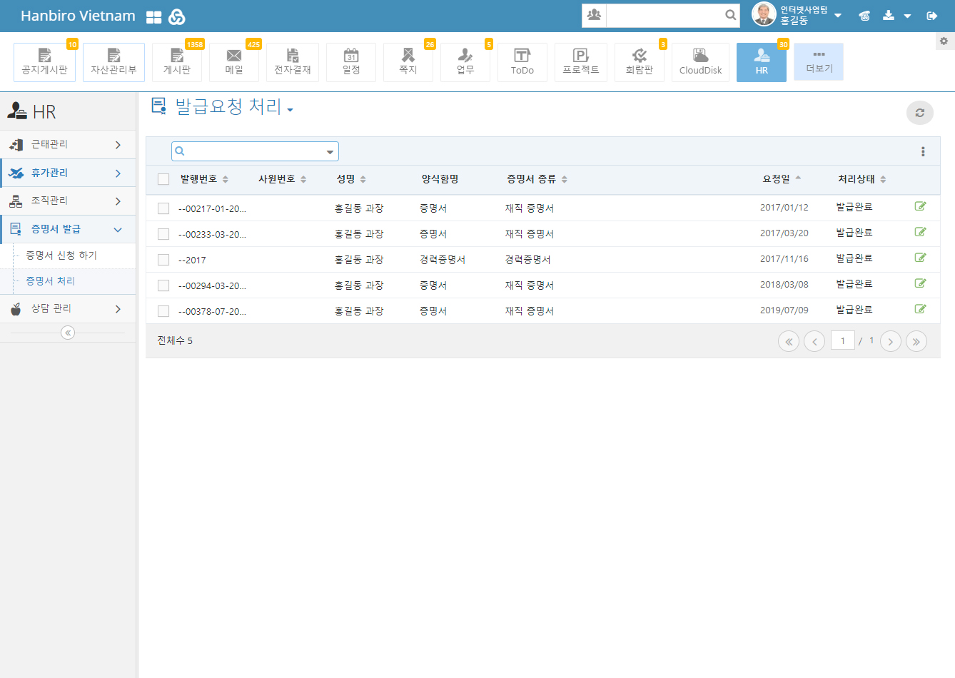This screenshot has width=955, height=678.
Task: Click the header search text field
Action: [x=665, y=15]
